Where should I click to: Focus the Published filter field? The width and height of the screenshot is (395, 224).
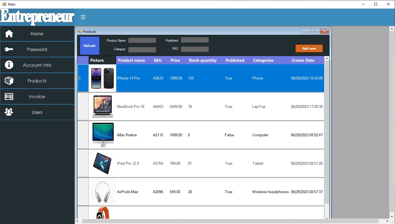click(x=195, y=40)
